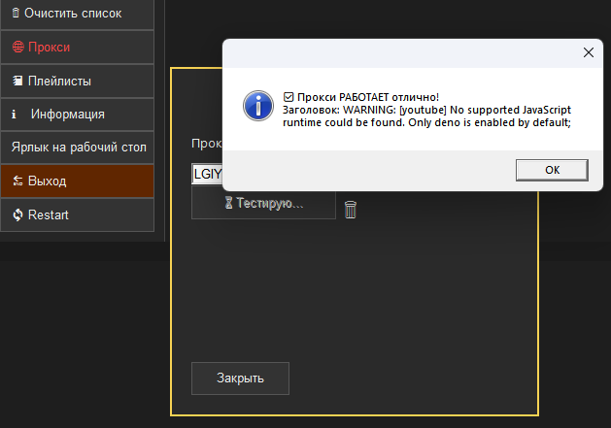Click the text 'Прокси РАБОТАЕТ отлично!'

click(368, 97)
